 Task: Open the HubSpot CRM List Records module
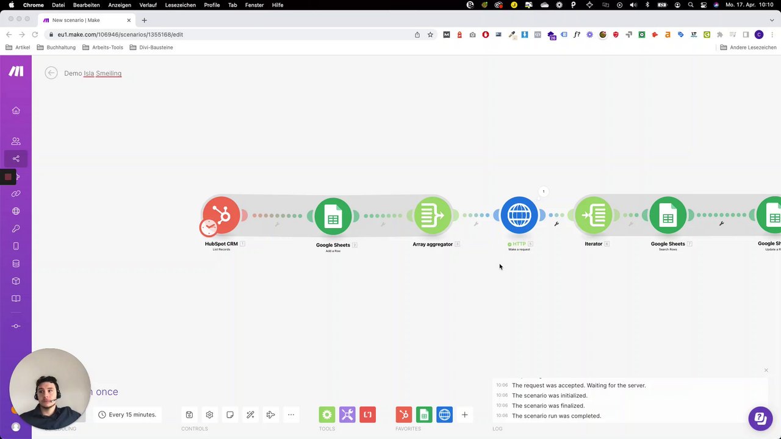[221, 215]
